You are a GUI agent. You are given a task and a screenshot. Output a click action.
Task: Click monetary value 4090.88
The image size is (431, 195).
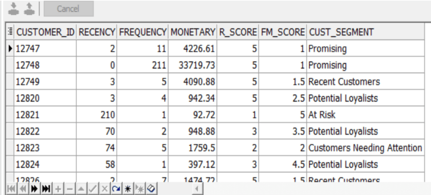point(192,82)
